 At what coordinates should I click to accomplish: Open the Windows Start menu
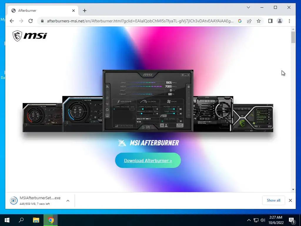(x=7, y=220)
